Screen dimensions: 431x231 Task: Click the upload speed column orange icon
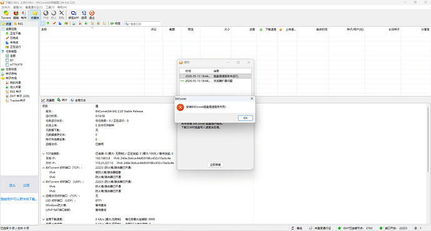point(280,29)
